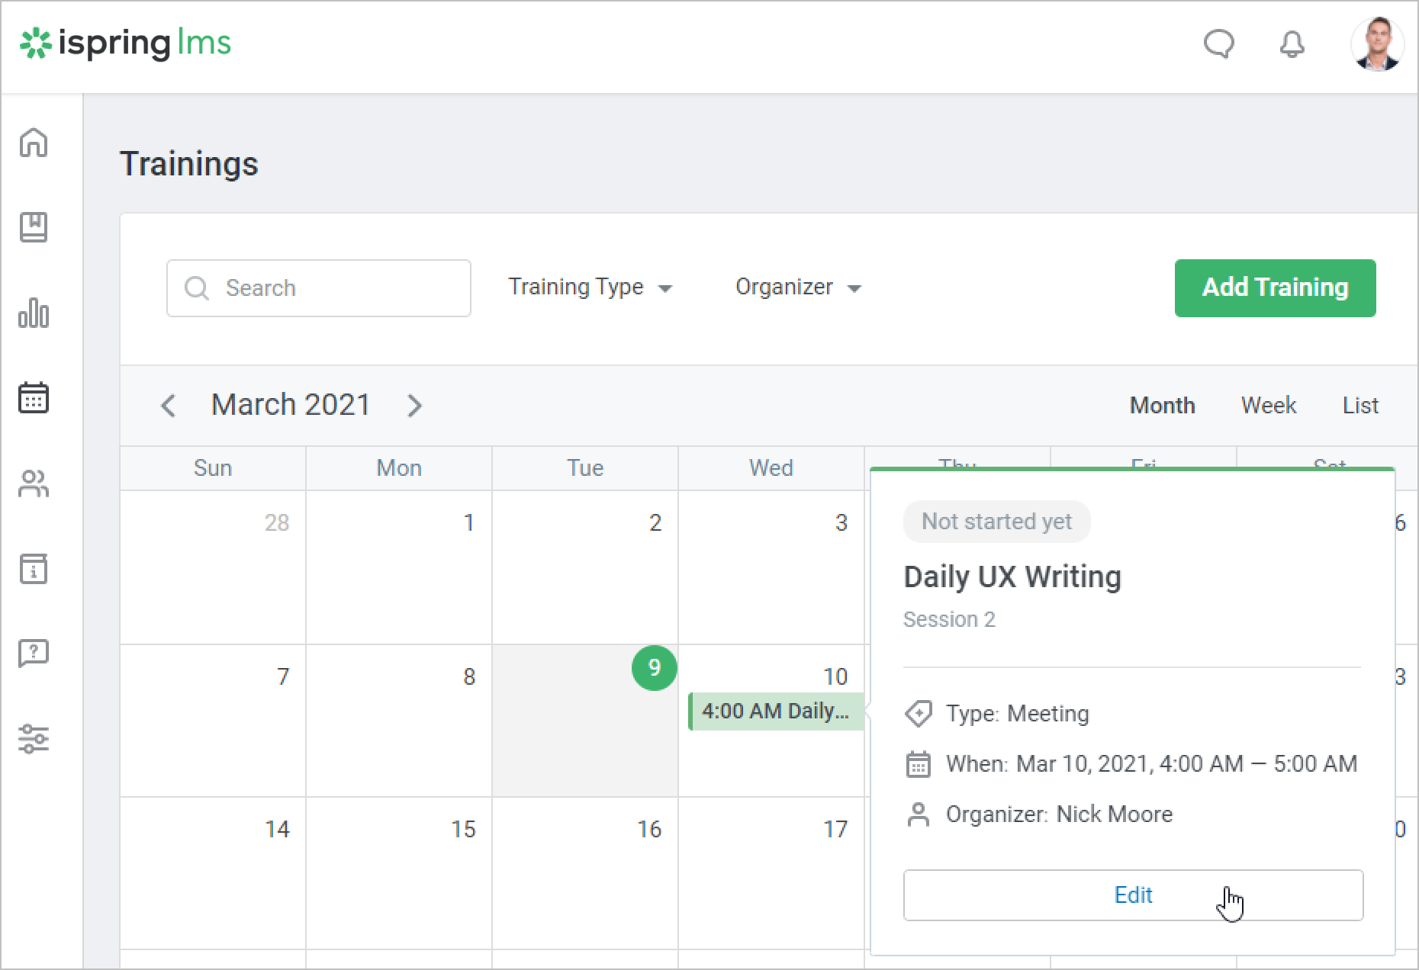Image resolution: width=1419 pixels, height=970 pixels.
Task: Open the calendar icon in sidebar
Action: click(34, 398)
